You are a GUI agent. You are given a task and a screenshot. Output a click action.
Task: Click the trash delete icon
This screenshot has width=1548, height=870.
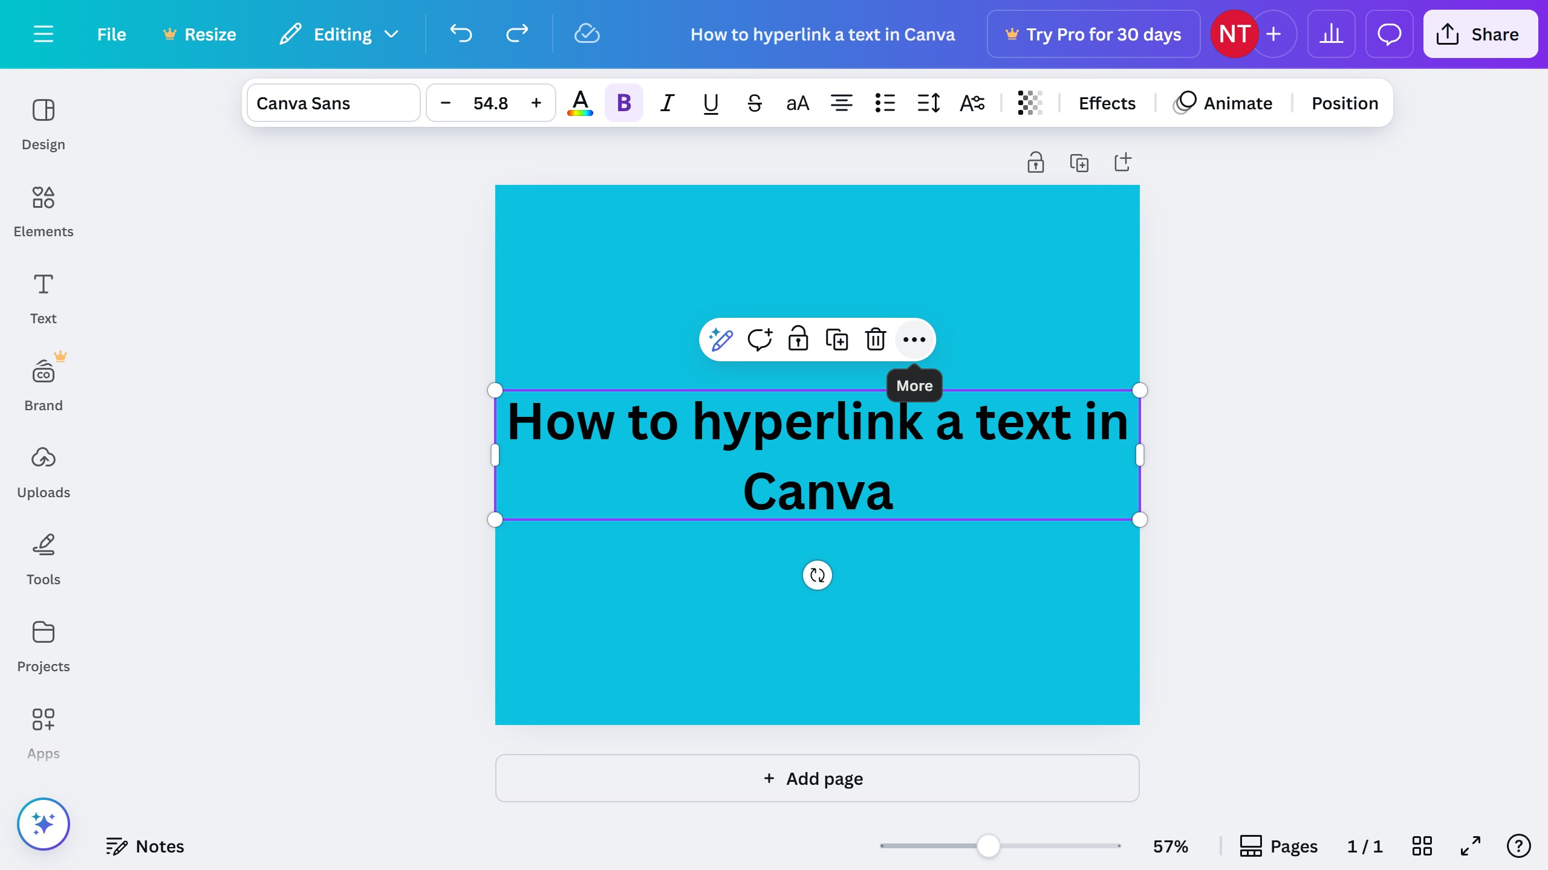875,340
